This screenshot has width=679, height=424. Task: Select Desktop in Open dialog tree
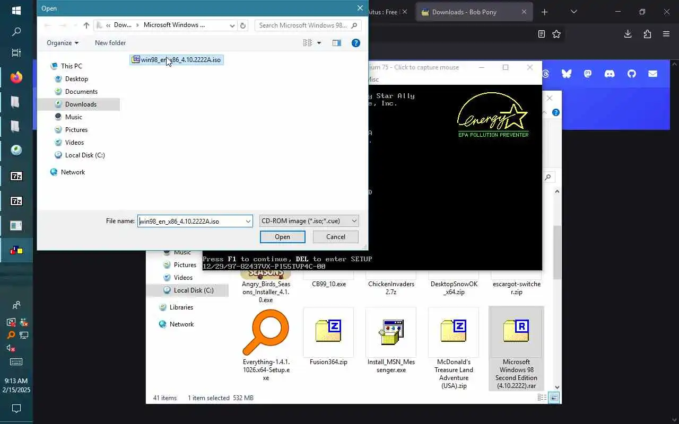(x=76, y=79)
